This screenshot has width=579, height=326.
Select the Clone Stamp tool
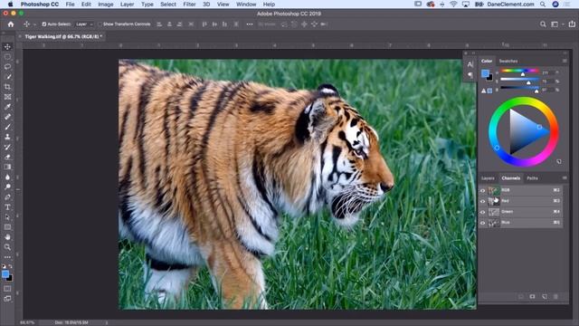(7, 137)
